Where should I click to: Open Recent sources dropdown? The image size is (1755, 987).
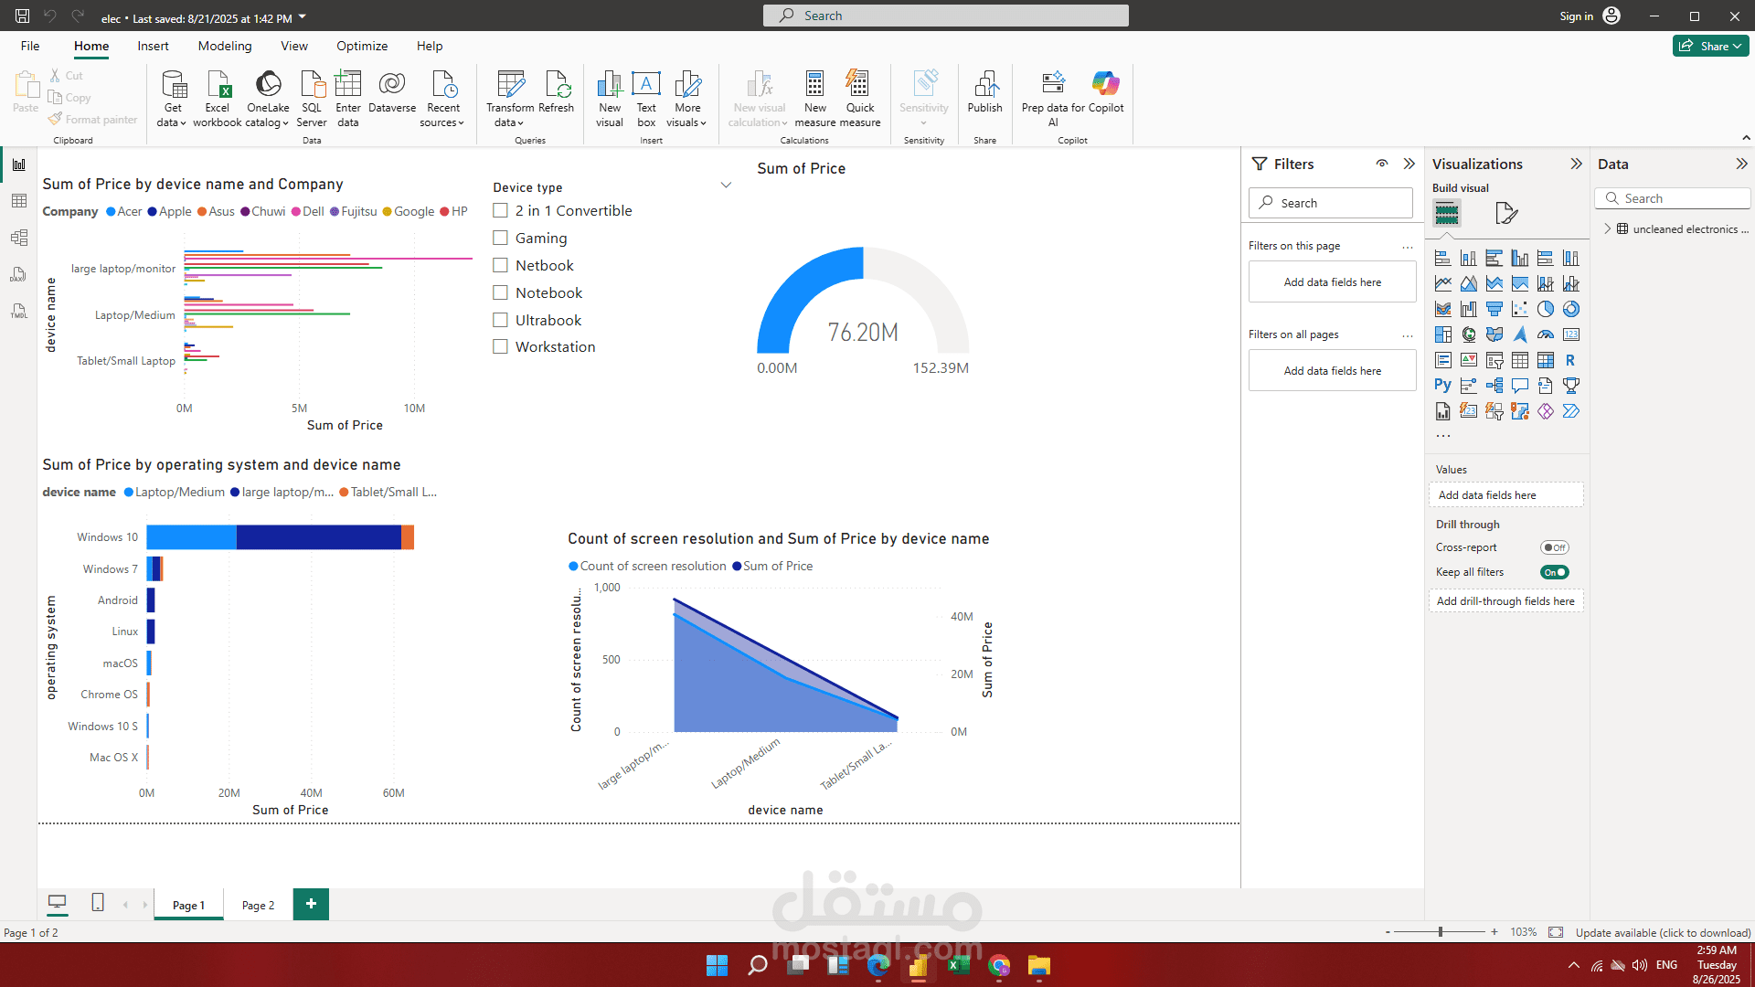(443, 98)
